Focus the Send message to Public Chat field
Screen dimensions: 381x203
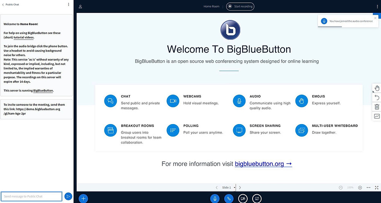32,196
